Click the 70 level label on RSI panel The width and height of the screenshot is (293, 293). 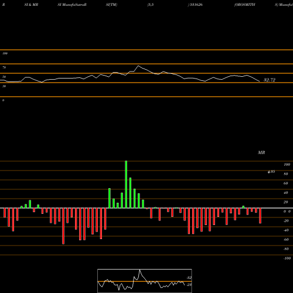point(4,67)
